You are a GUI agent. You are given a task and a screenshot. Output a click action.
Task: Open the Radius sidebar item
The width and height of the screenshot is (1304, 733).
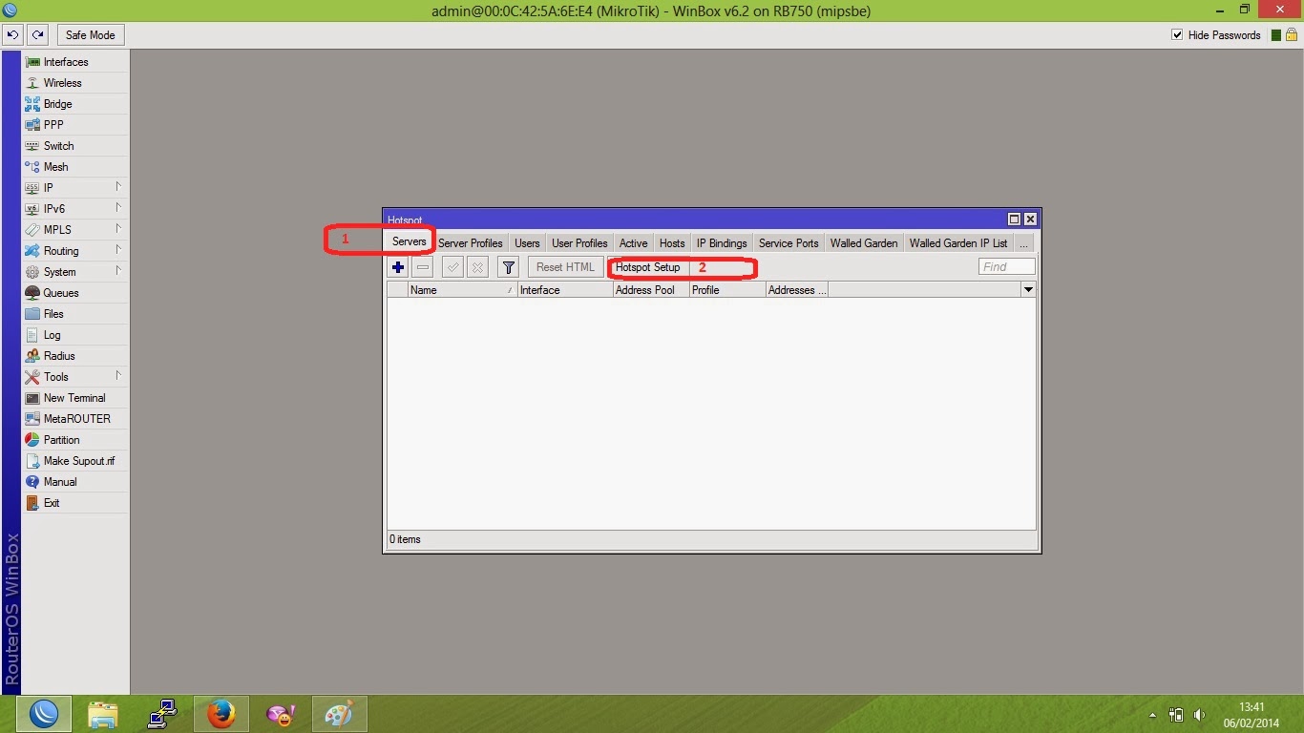[x=75, y=356]
